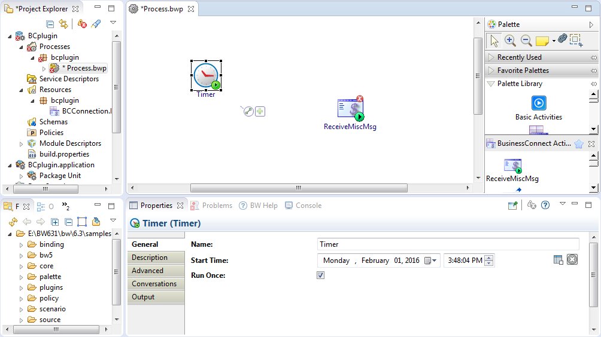The width and height of the screenshot is (601, 337).
Task: Show hidden views chevron list
Action: [65, 206]
